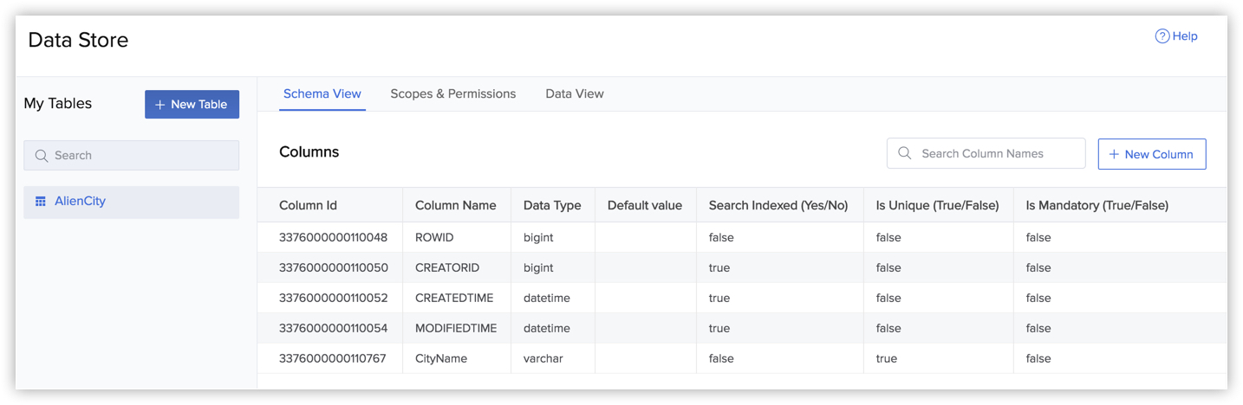The width and height of the screenshot is (1243, 405).
Task: Focus the Search Column Names field
Action: click(x=997, y=153)
